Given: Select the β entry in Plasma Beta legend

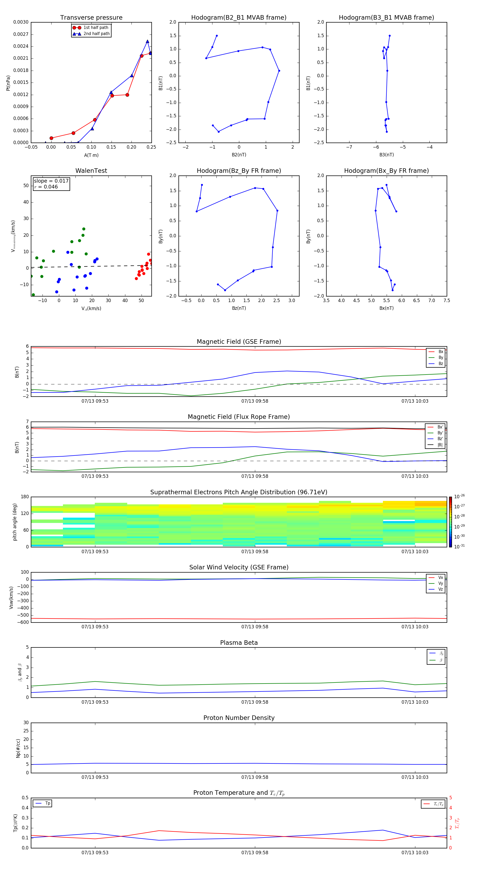Looking at the screenshot, I should 436,660.
